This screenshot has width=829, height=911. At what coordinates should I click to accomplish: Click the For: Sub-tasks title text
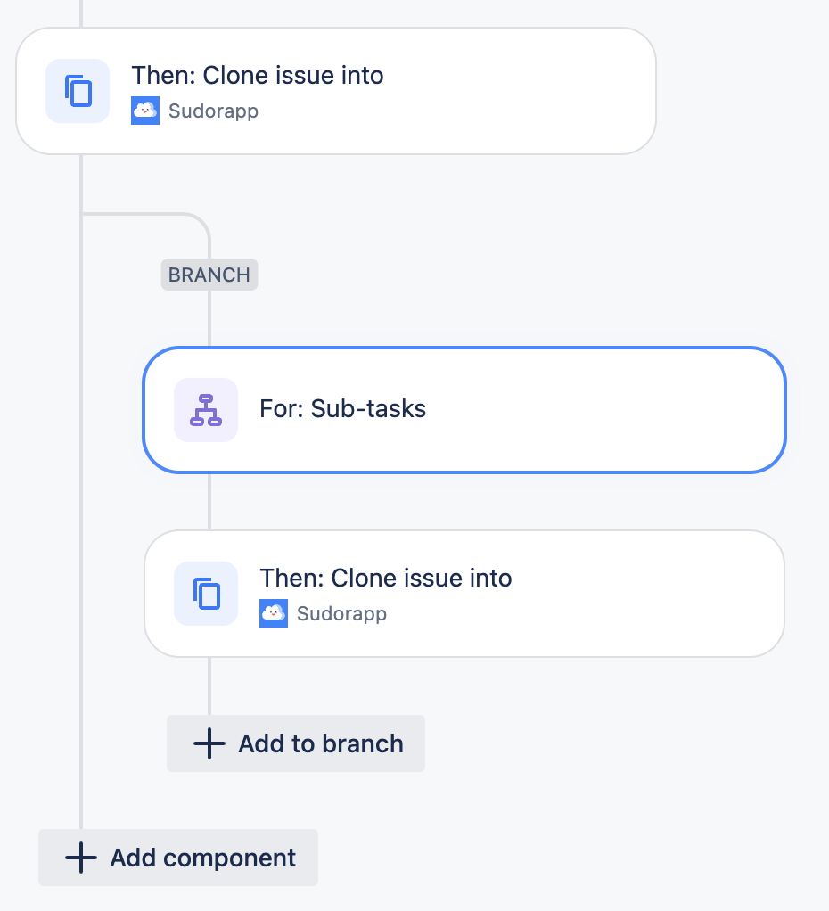coord(343,409)
